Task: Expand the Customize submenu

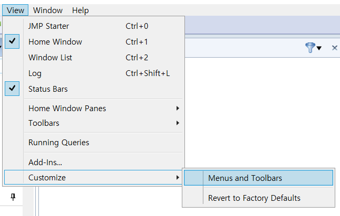Action: (x=94, y=178)
